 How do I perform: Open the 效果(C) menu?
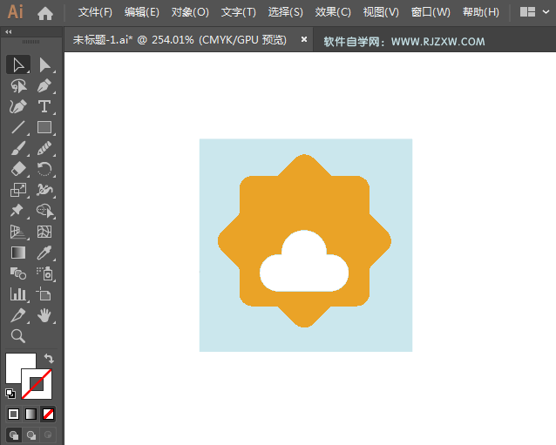[333, 12]
